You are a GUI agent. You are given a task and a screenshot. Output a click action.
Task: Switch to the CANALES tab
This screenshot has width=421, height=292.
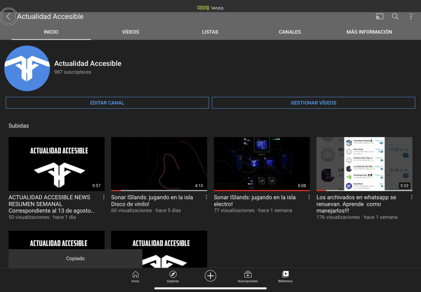point(290,32)
